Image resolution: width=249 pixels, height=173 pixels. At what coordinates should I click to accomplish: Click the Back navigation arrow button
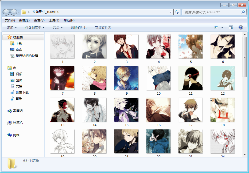[6, 12]
